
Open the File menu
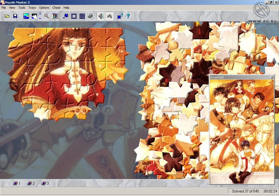tap(4, 8)
